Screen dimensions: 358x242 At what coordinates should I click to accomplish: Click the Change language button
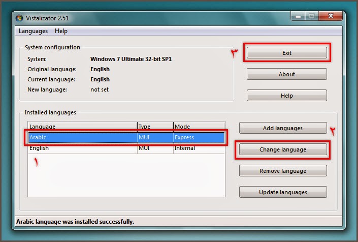(x=283, y=149)
